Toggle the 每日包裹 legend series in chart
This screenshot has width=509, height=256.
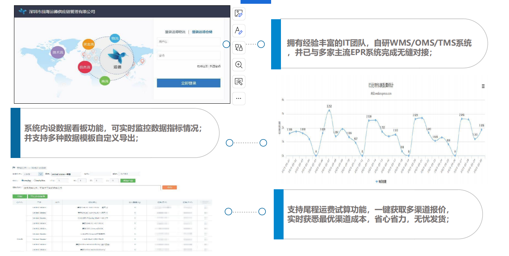click(x=381, y=181)
